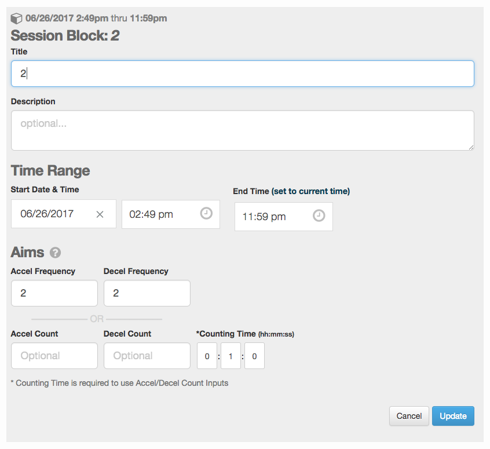This screenshot has height=449, width=490.
Task: Clear the start date using the X icon
Action: point(100,213)
